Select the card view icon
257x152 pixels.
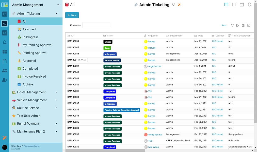click(234, 5)
